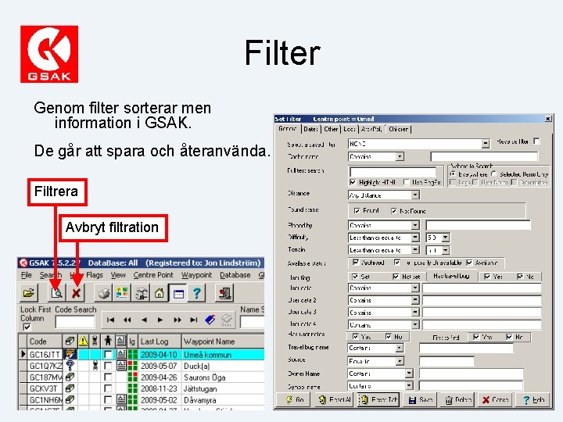Click the Go button
The height and width of the screenshot is (422, 563).
[x=292, y=399]
